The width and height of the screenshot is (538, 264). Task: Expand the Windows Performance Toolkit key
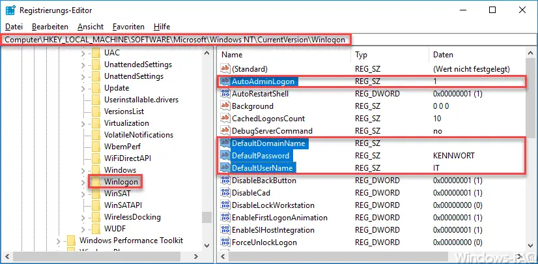pos(59,241)
